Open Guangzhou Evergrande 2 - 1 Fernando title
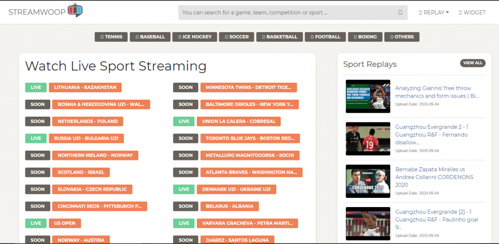The height and width of the screenshot is (244, 499). click(x=432, y=135)
